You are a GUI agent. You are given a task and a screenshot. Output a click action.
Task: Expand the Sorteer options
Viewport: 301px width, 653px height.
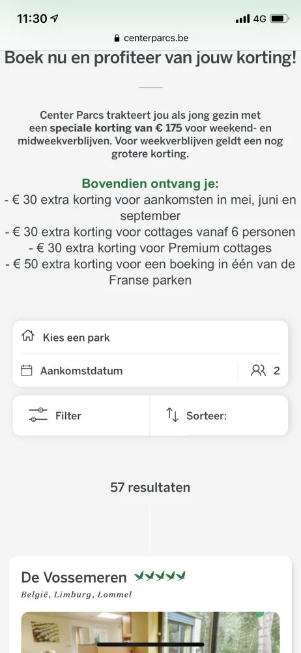pos(219,415)
